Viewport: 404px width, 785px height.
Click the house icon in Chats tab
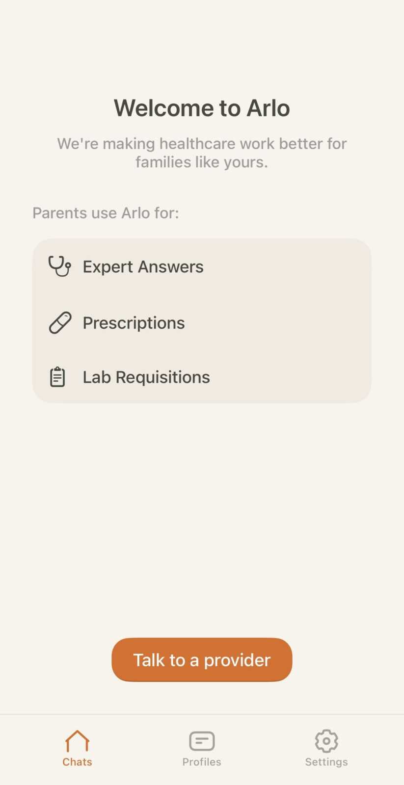pyautogui.click(x=77, y=741)
